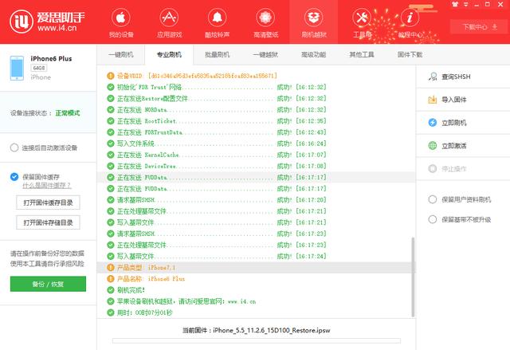Screen dimensions: 510x350
Task: Uncheck 保留固件缓存 checkbox
Action: (x=14, y=177)
